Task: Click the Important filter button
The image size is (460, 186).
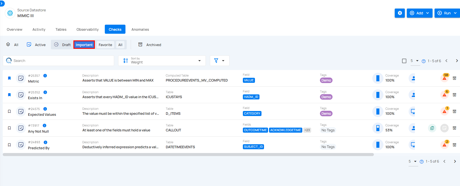Action: (x=84, y=45)
